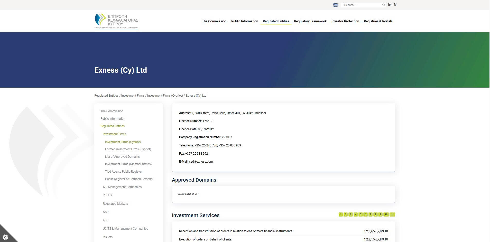Open Regulated Entities top menu

click(x=276, y=21)
